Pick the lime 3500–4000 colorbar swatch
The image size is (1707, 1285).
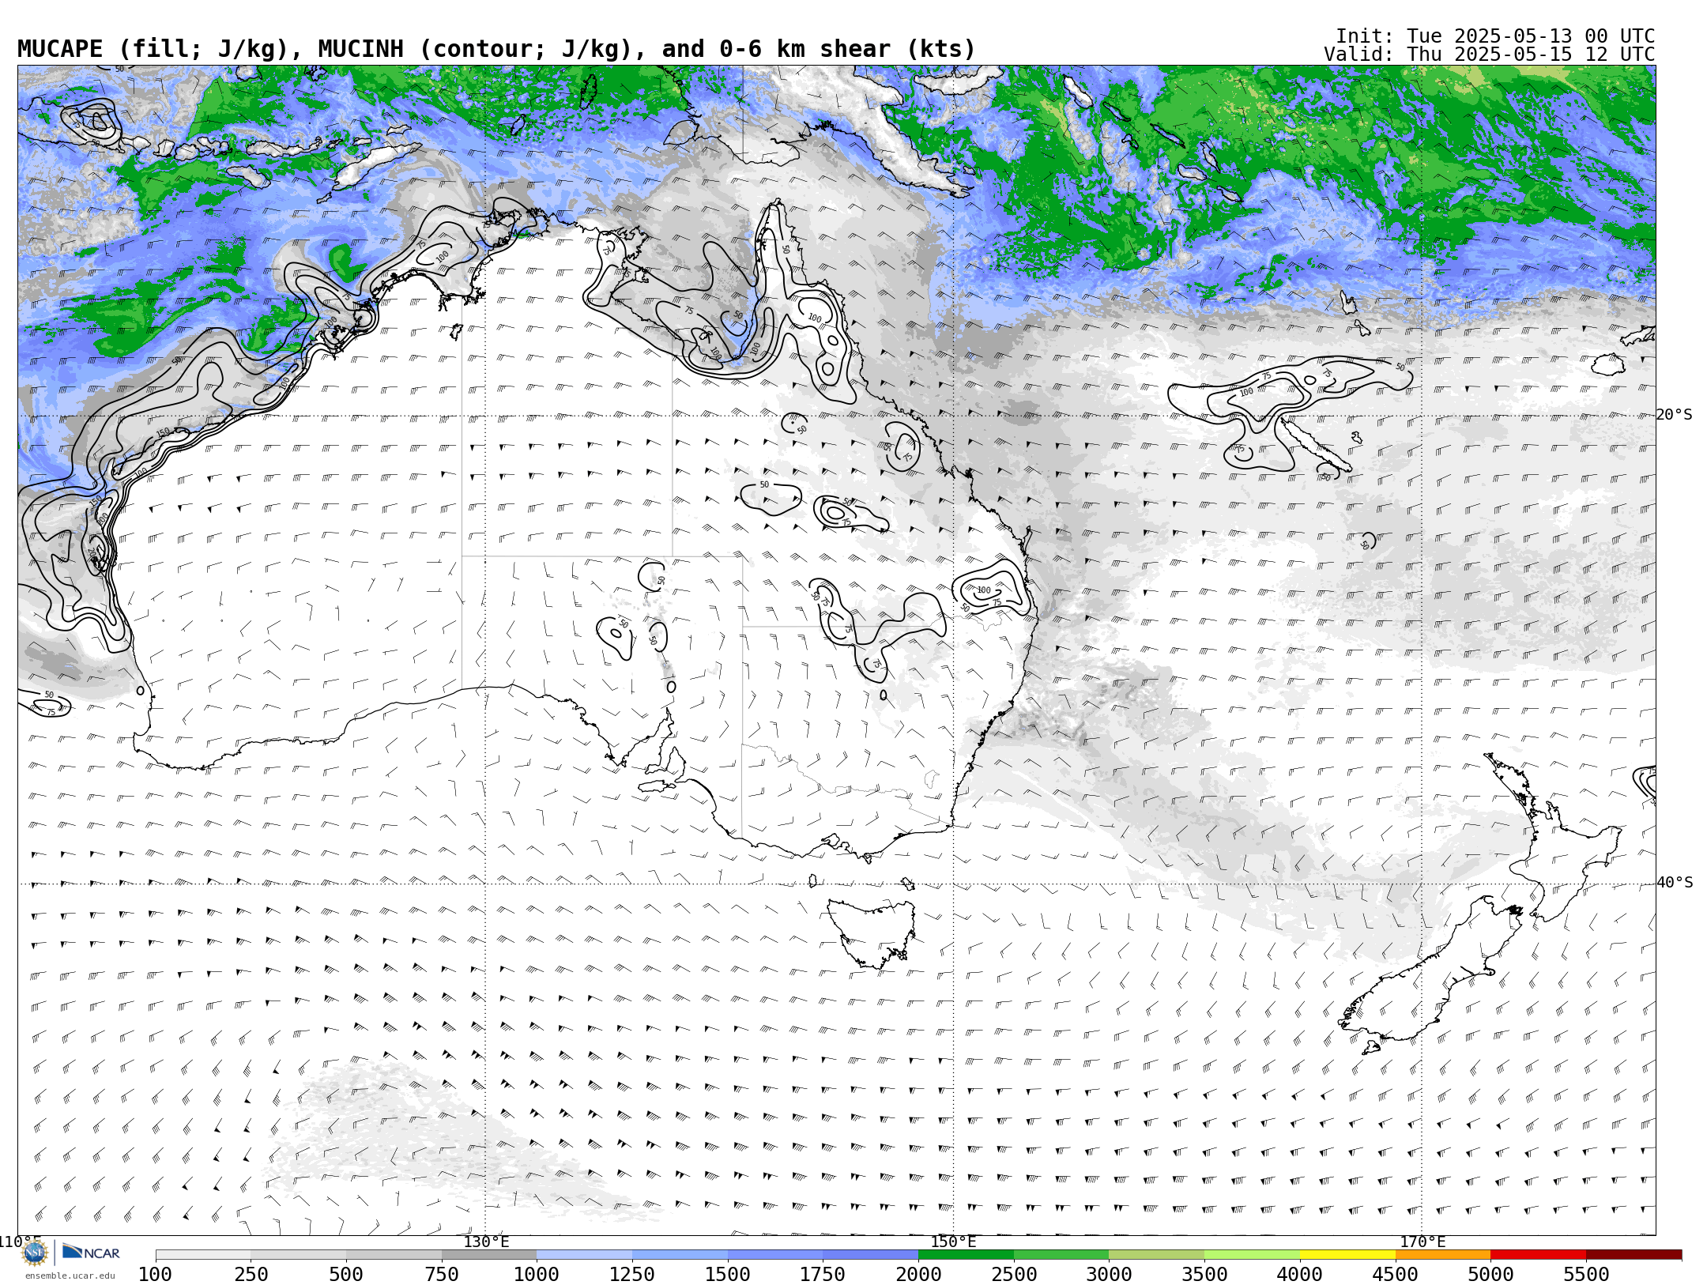pos(1252,1255)
